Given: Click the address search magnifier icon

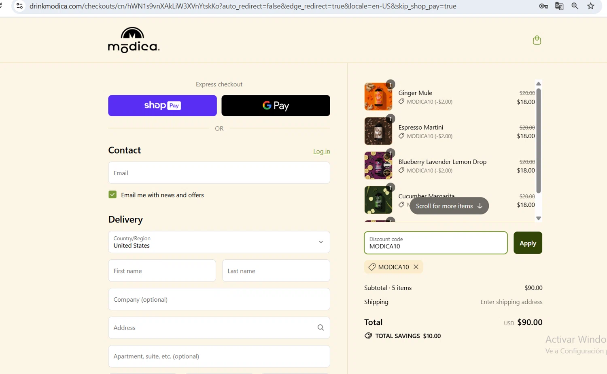Looking at the screenshot, I should tap(320, 328).
